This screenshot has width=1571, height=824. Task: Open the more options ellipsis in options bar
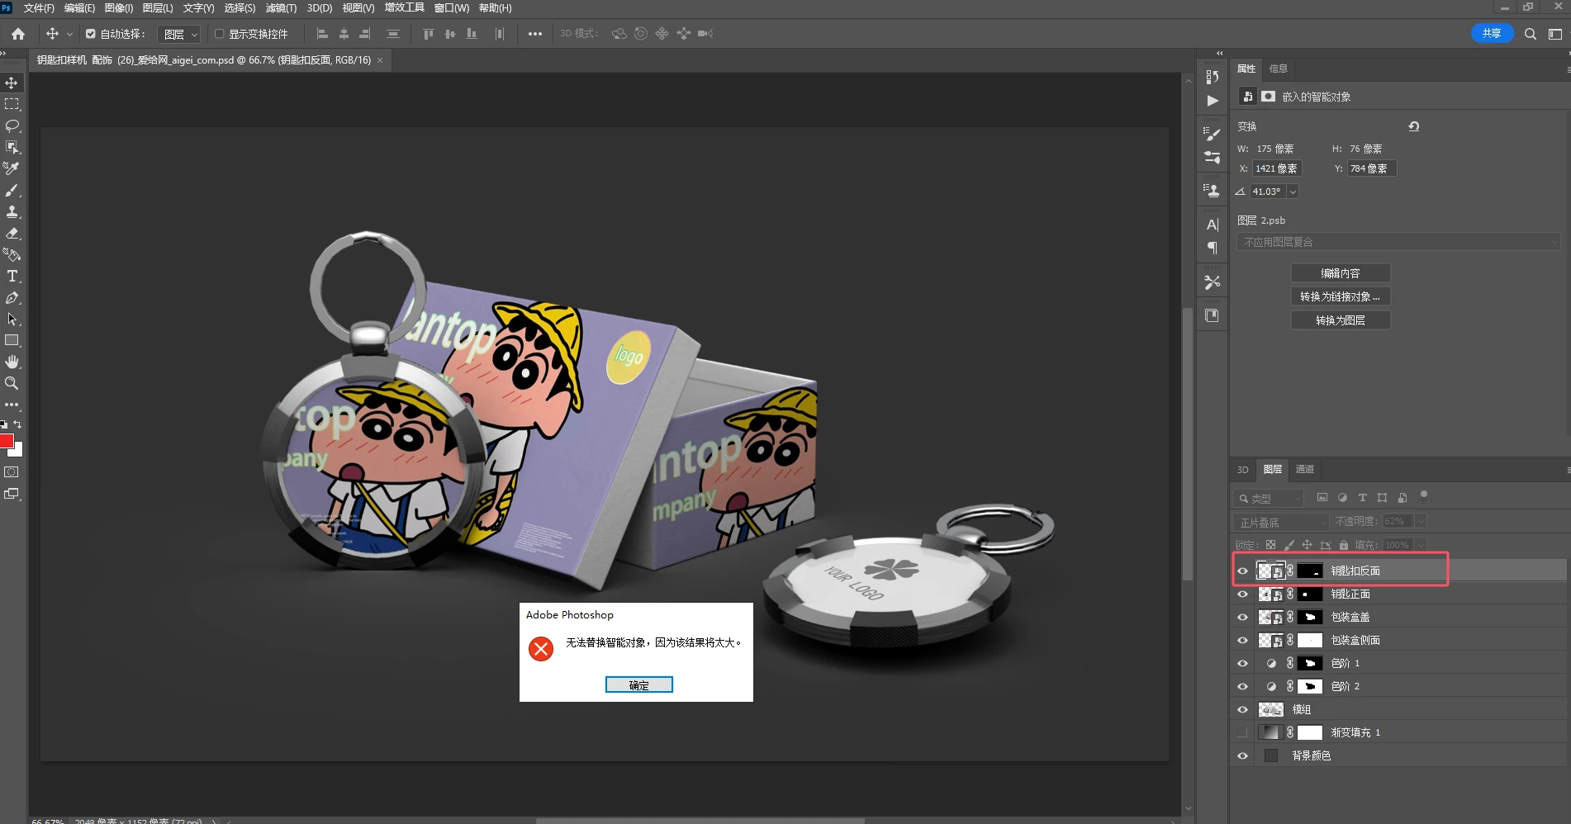pos(534,34)
